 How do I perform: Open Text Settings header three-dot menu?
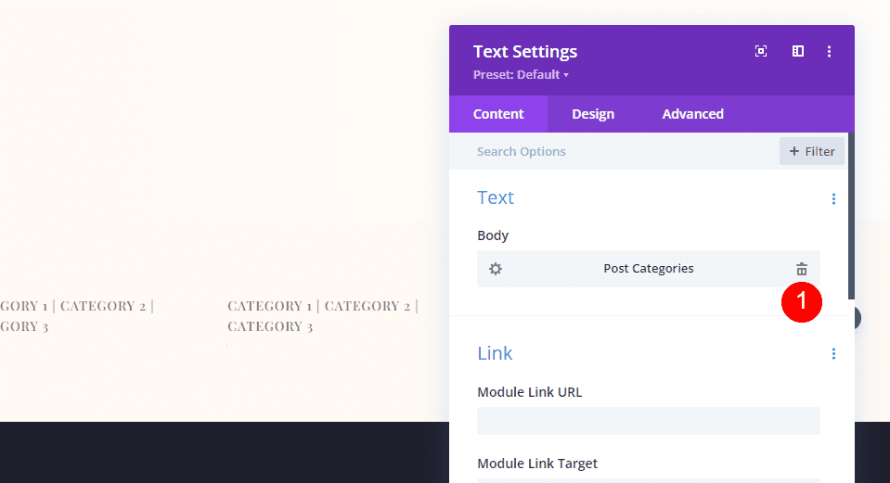829,52
